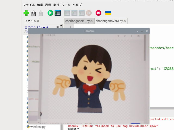Image resolution: width=174 pixels, height=130 pixels.
Task: Click the Camera window title bar
Action: [89, 31]
